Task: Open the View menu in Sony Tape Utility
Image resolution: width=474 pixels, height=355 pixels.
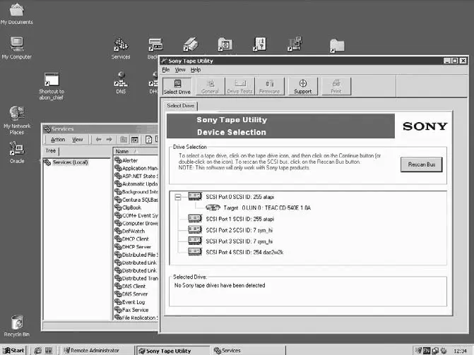Action: [180, 70]
